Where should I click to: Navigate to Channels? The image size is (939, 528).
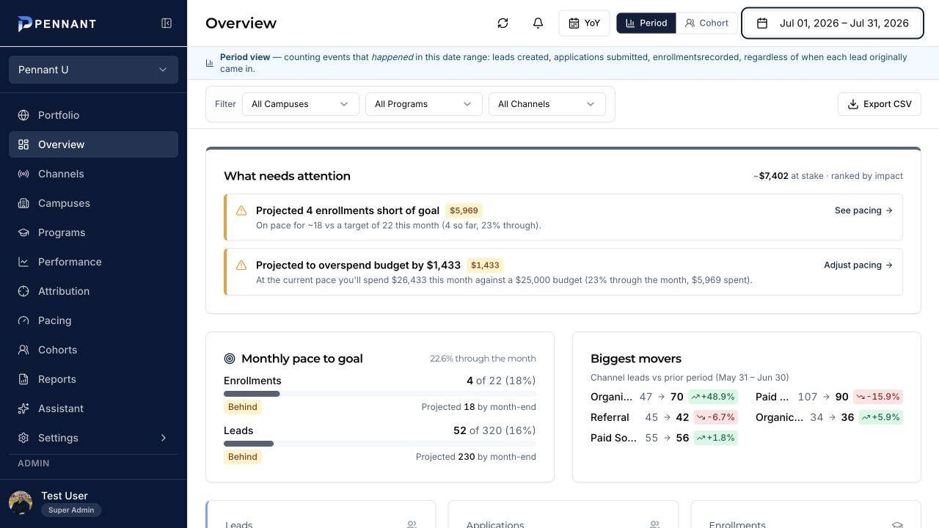tap(93, 174)
